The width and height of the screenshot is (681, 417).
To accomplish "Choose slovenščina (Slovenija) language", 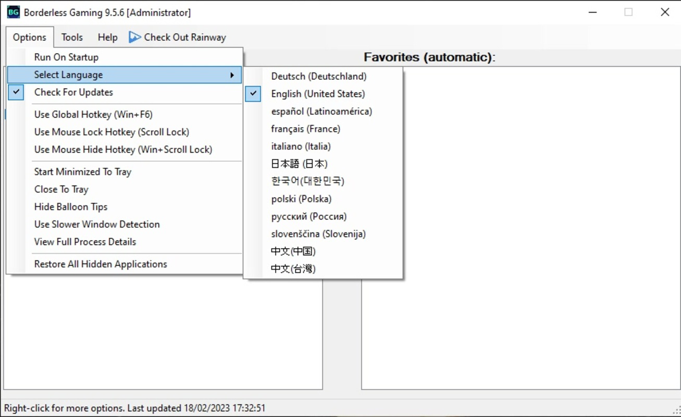I will [x=323, y=234].
